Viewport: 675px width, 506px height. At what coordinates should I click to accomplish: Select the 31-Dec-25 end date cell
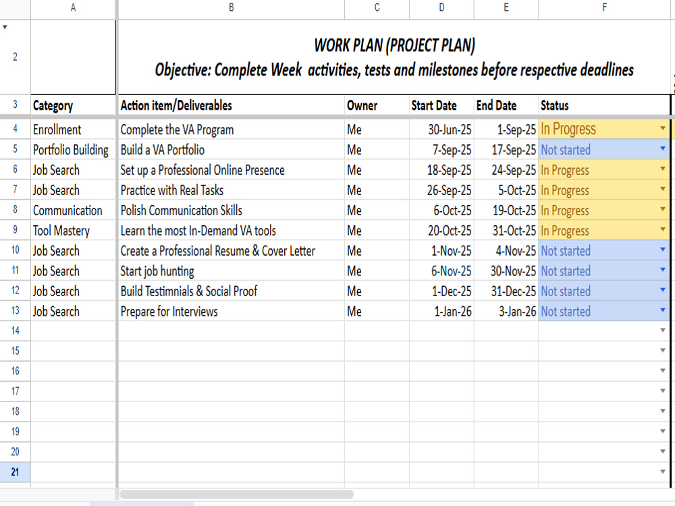coord(506,291)
